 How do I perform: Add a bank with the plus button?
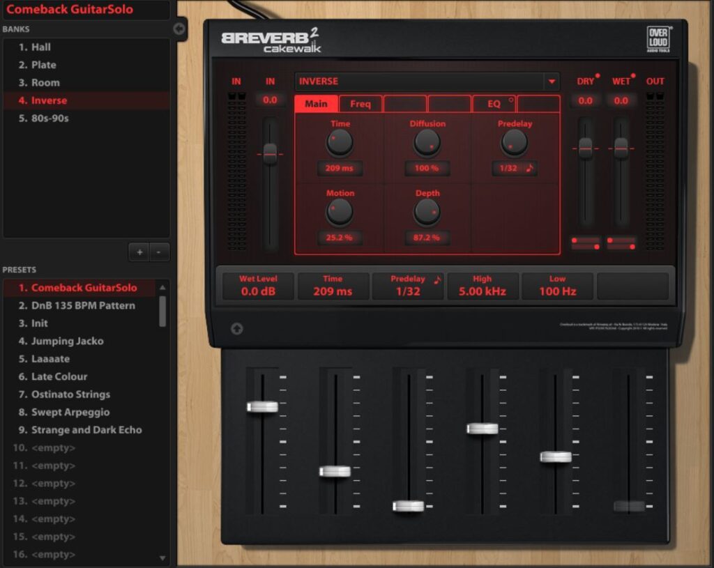coord(139,252)
